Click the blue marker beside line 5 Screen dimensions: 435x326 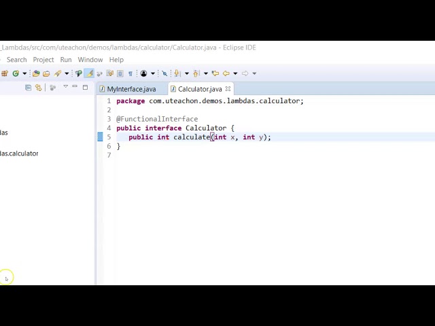tap(100, 137)
